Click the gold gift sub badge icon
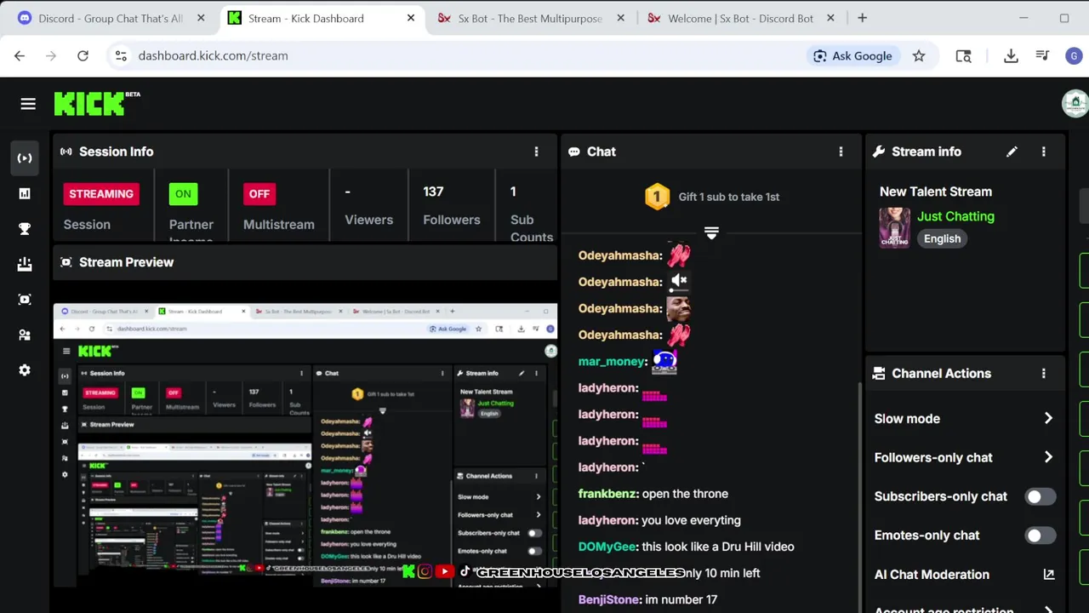The width and height of the screenshot is (1089, 613). (657, 197)
